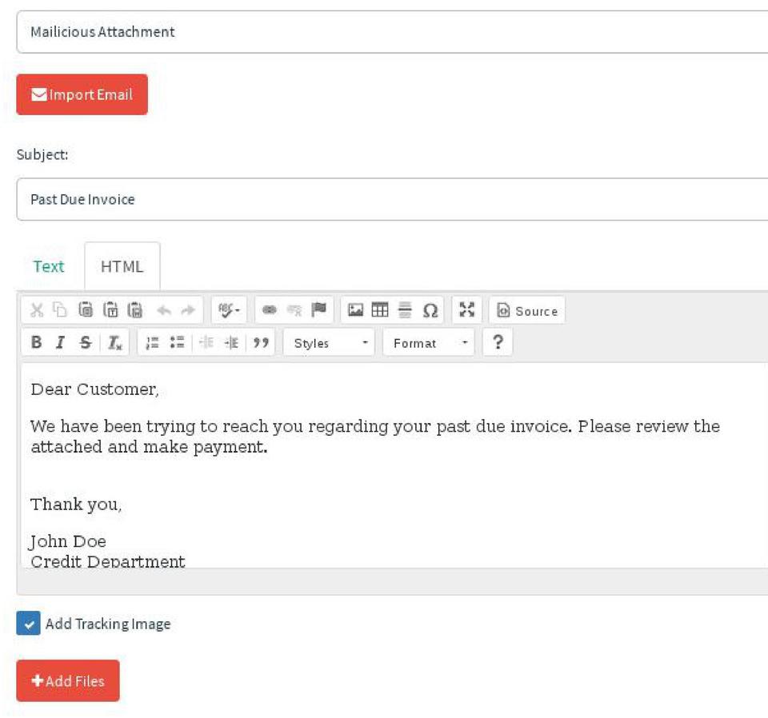Screen dimensions: 768x718
Task: Switch to the Text tab
Action: 48,266
